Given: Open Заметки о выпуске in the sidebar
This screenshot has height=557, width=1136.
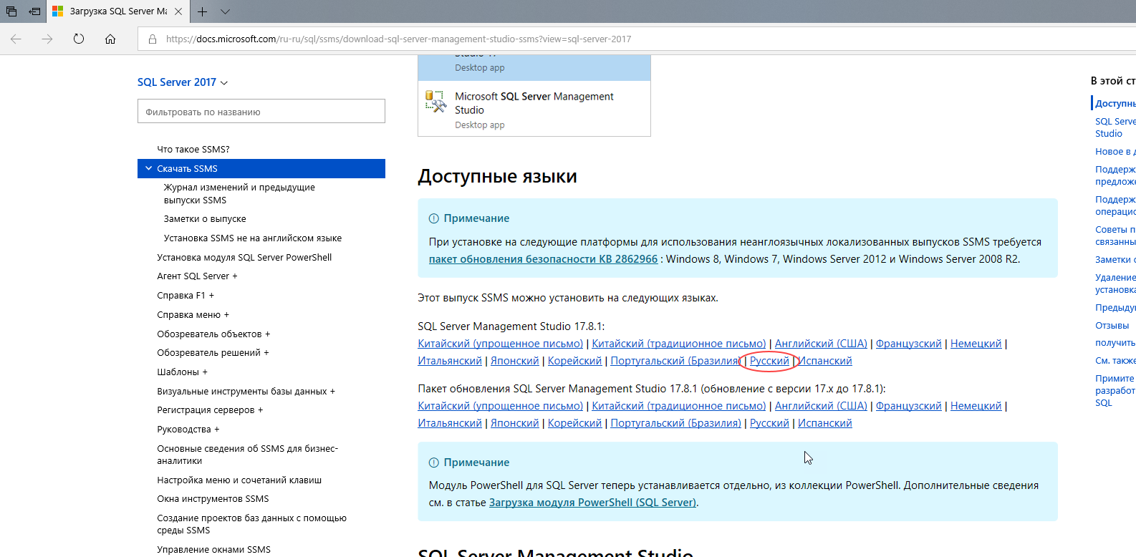Looking at the screenshot, I should click(205, 218).
